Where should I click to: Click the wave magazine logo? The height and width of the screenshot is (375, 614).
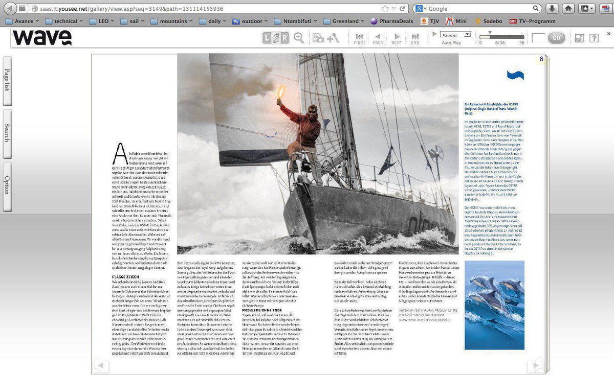click(42, 38)
